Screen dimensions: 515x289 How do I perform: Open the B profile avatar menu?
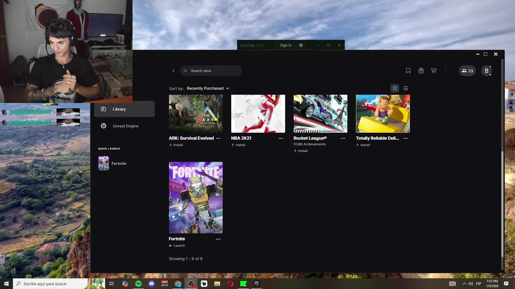click(486, 71)
